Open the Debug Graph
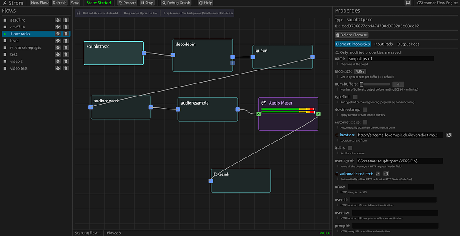 [176, 3]
